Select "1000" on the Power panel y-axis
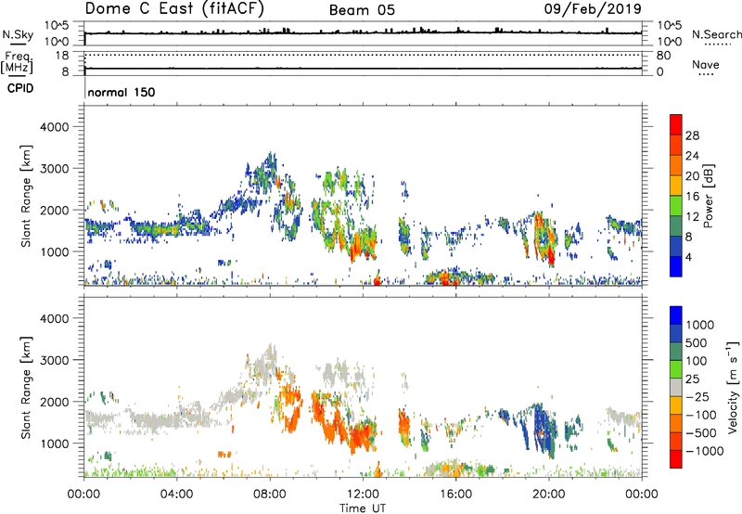This screenshot has width=742, height=514. 55,251
